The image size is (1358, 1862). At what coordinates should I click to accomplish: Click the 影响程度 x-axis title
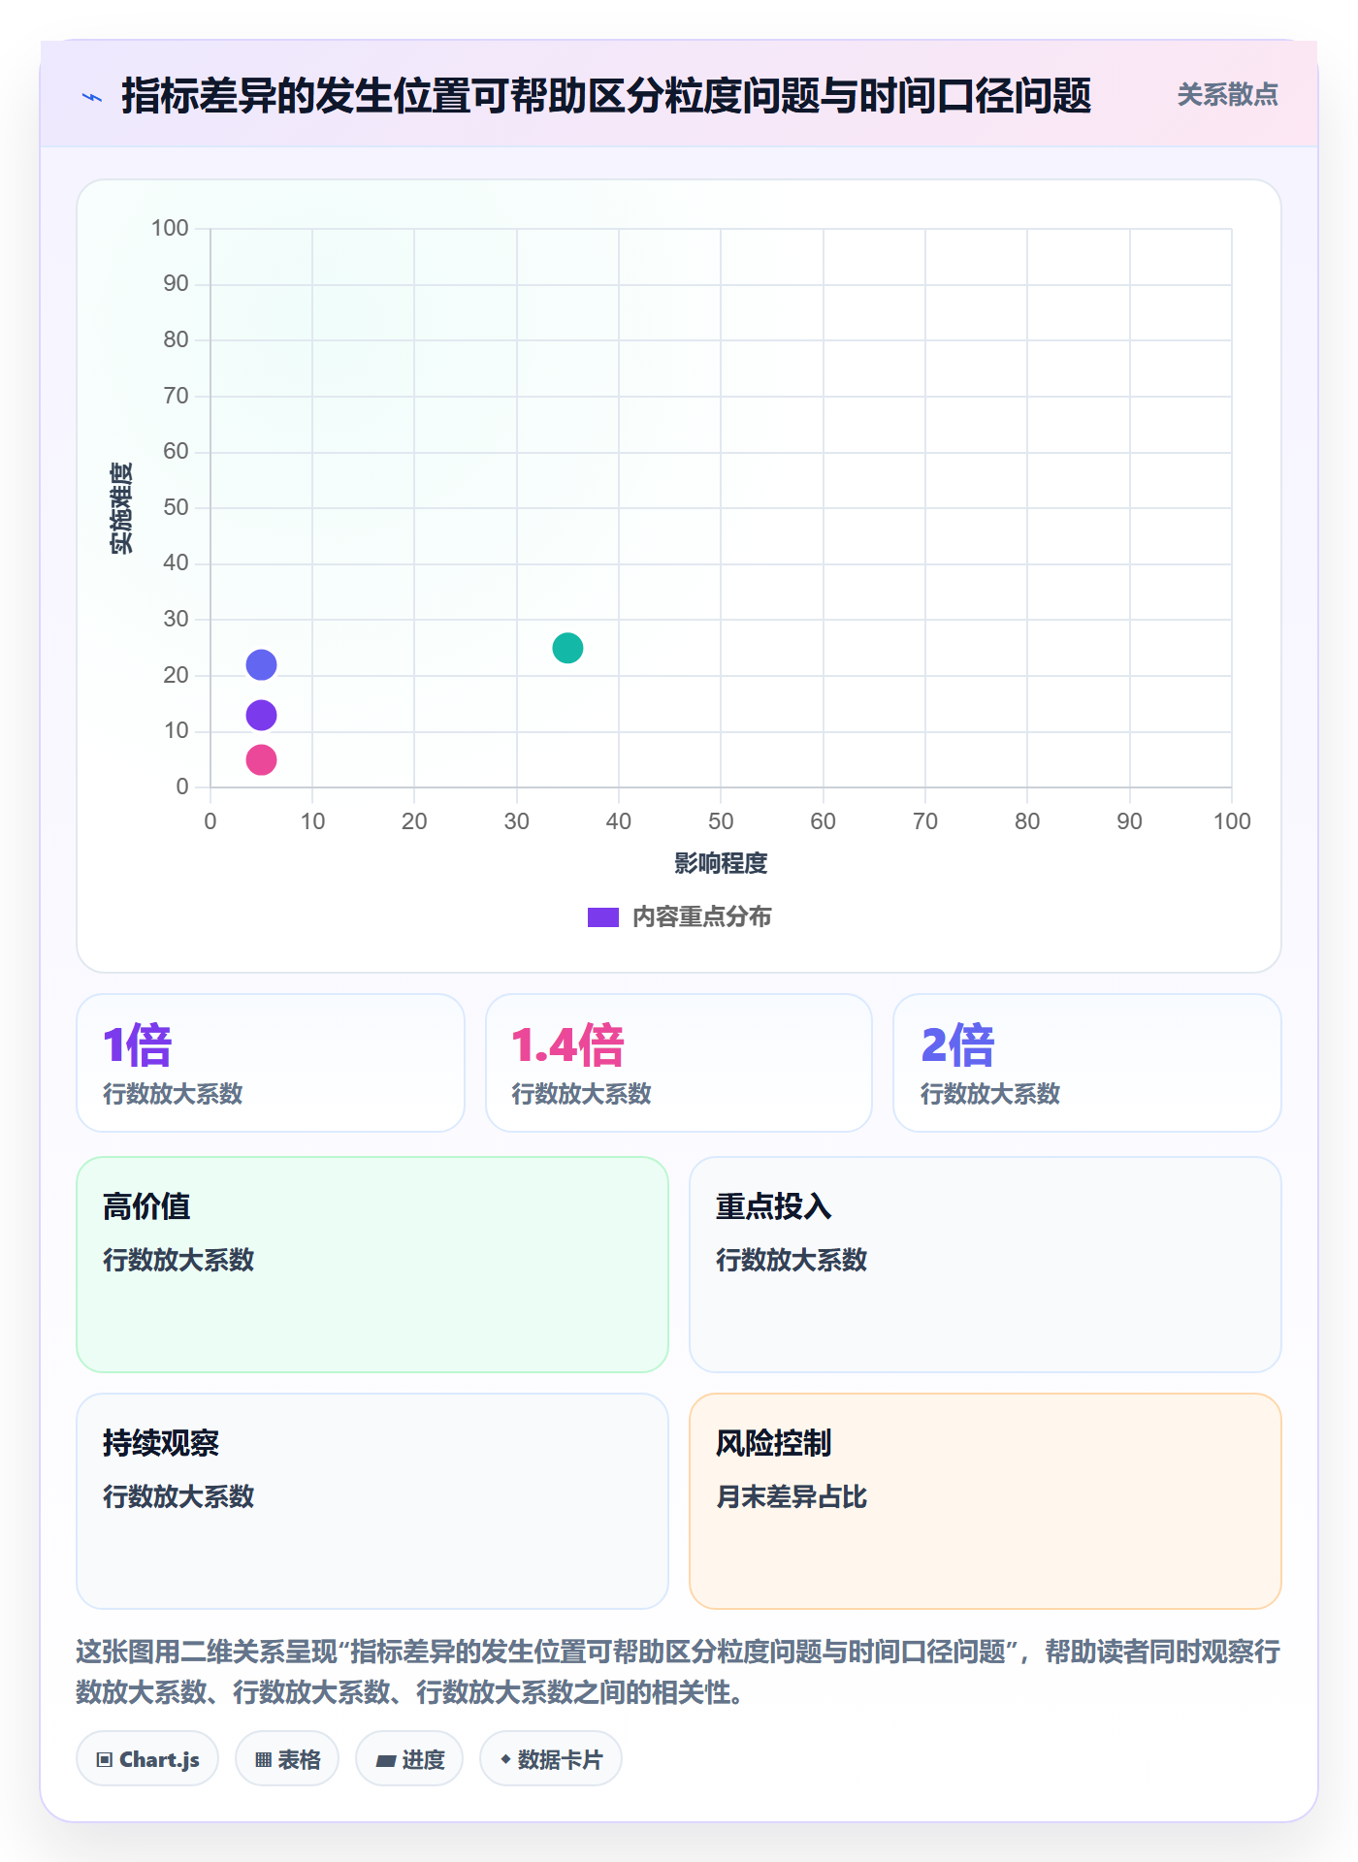click(721, 863)
